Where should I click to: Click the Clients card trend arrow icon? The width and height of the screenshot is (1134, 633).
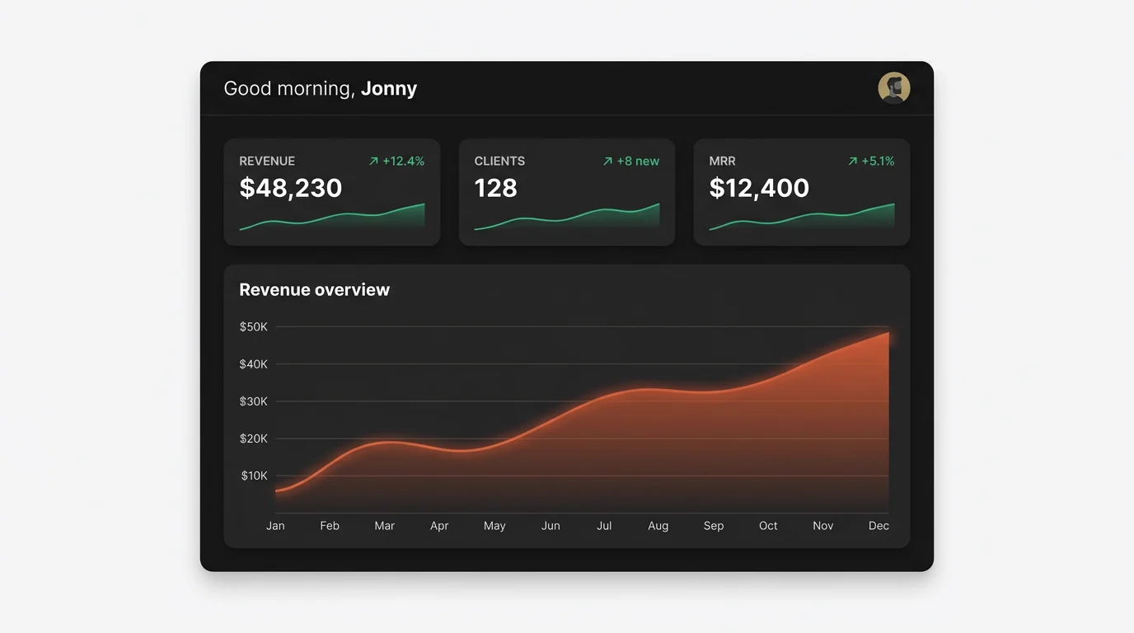[x=607, y=162]
